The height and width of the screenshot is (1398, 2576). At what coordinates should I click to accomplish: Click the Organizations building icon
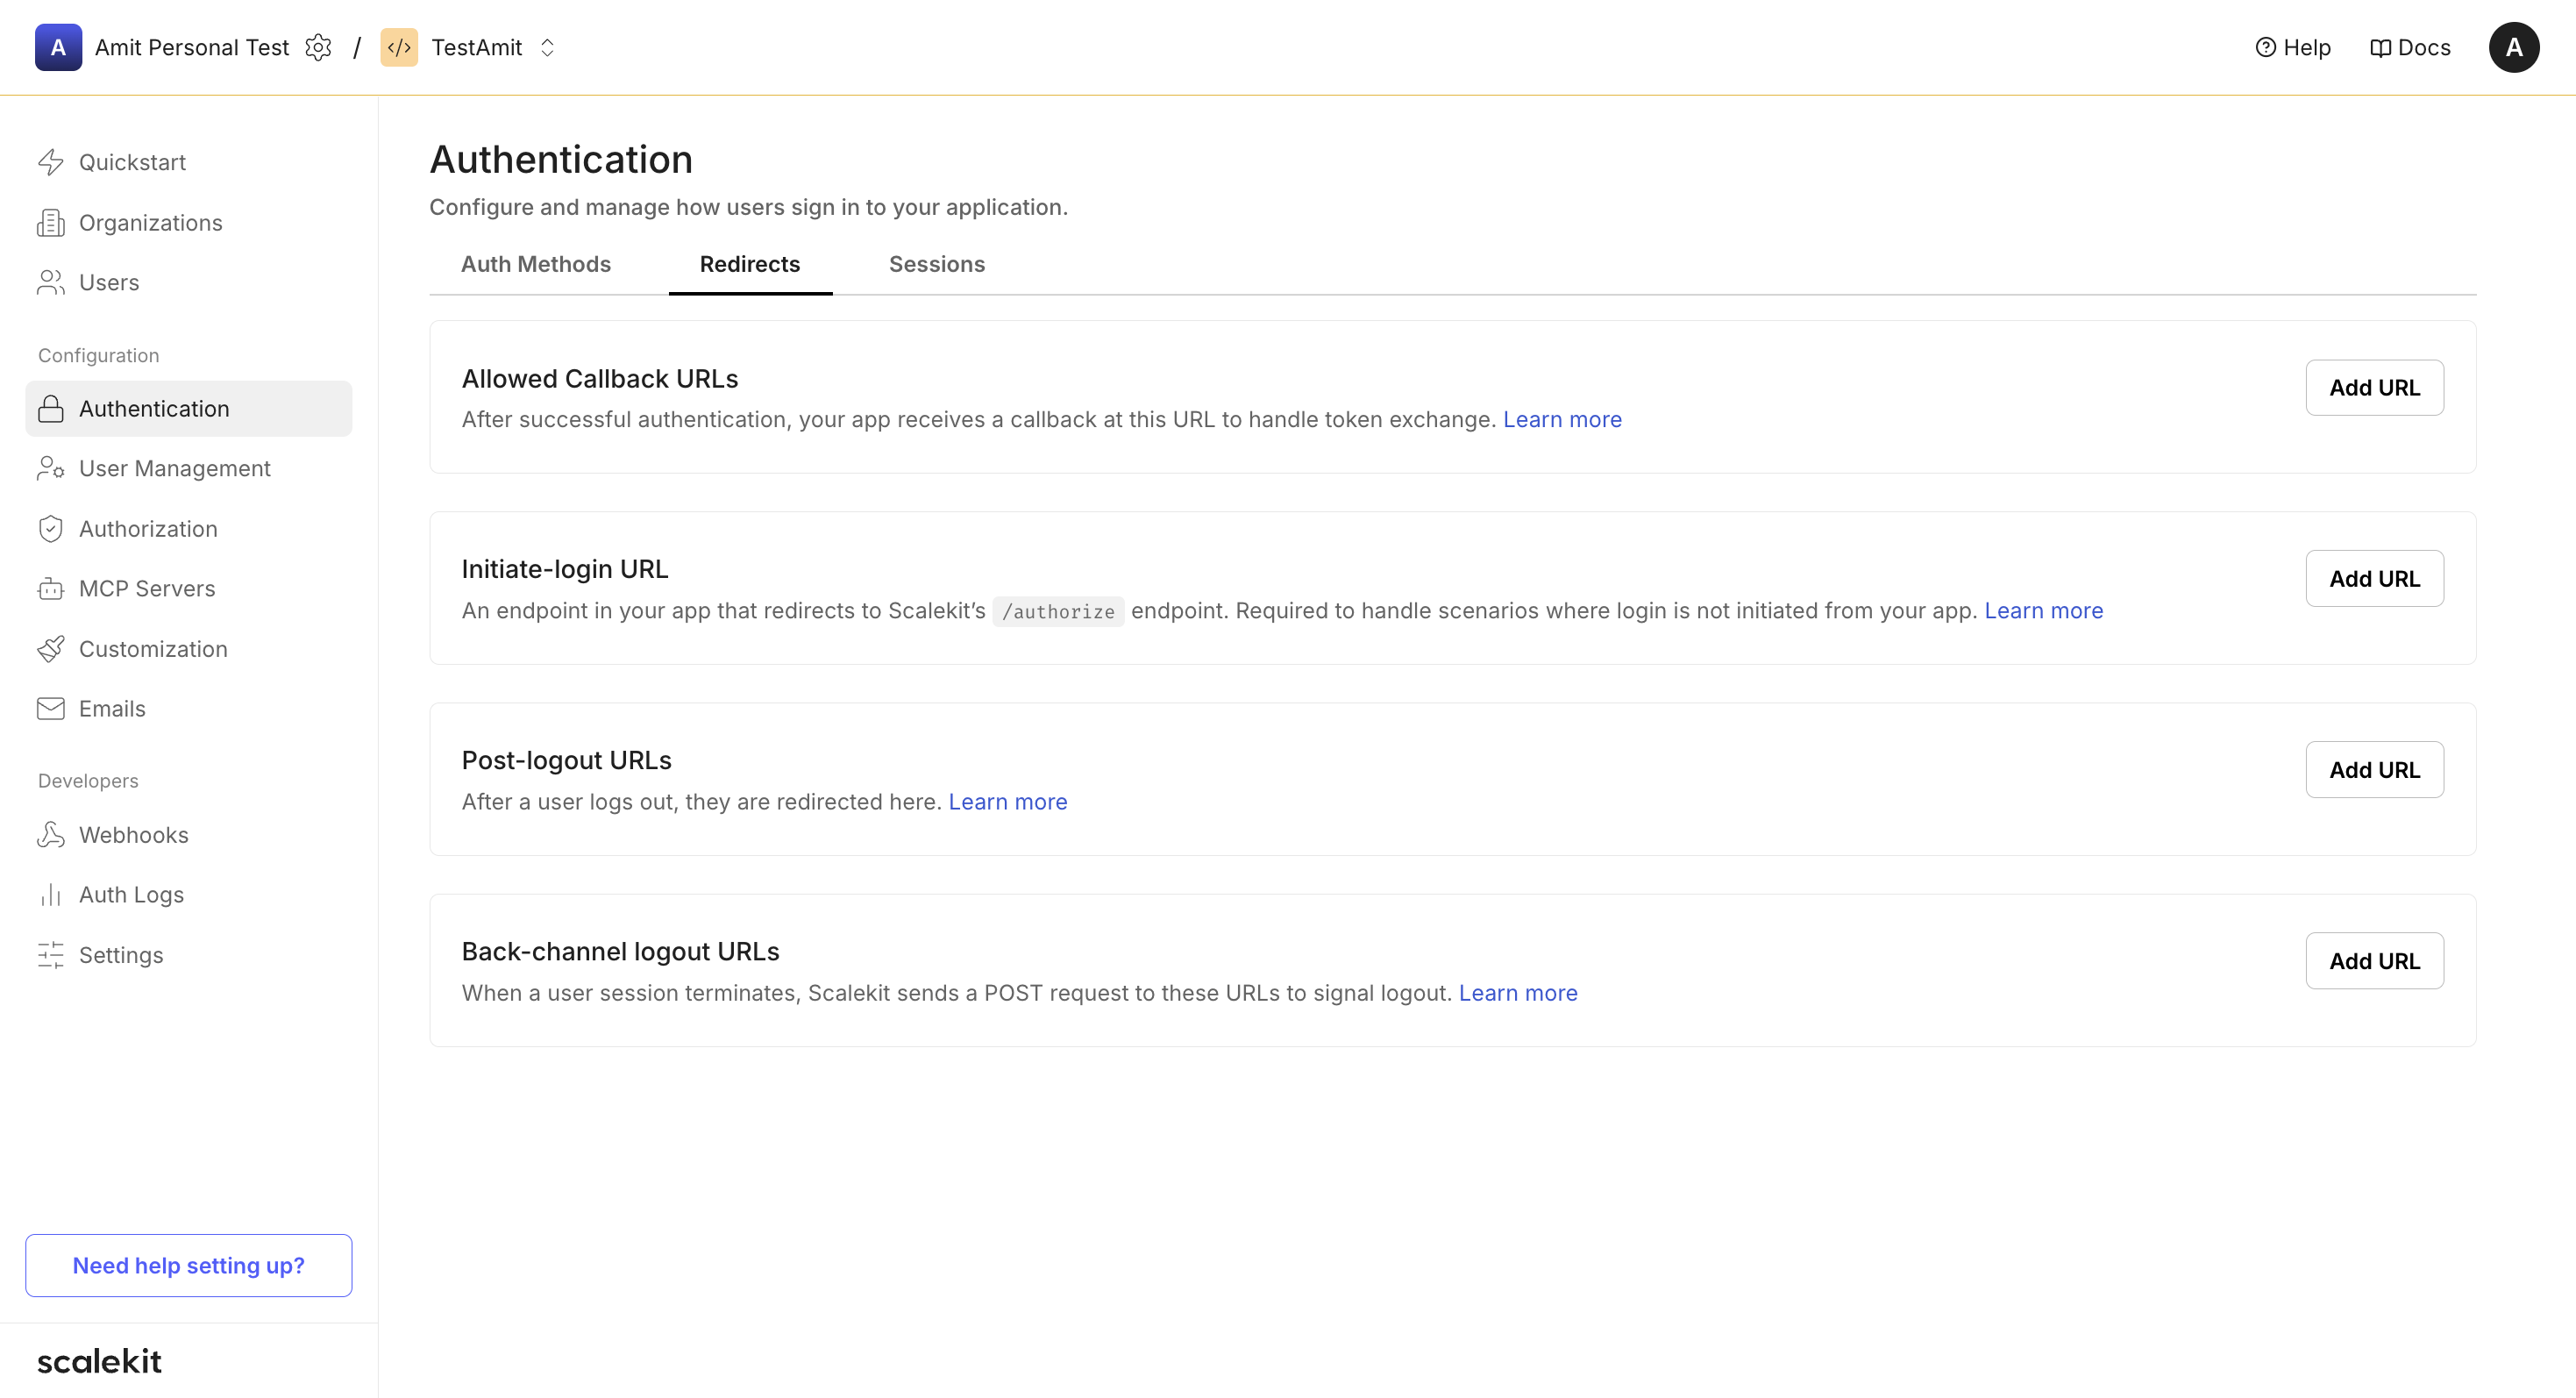pyautogui.click(x=51, y=222)
